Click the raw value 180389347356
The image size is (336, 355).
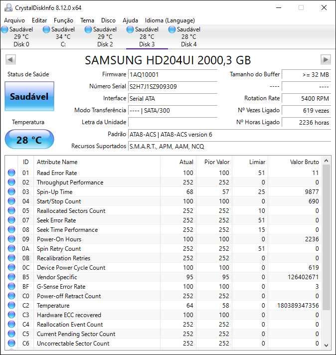[298, 306]
